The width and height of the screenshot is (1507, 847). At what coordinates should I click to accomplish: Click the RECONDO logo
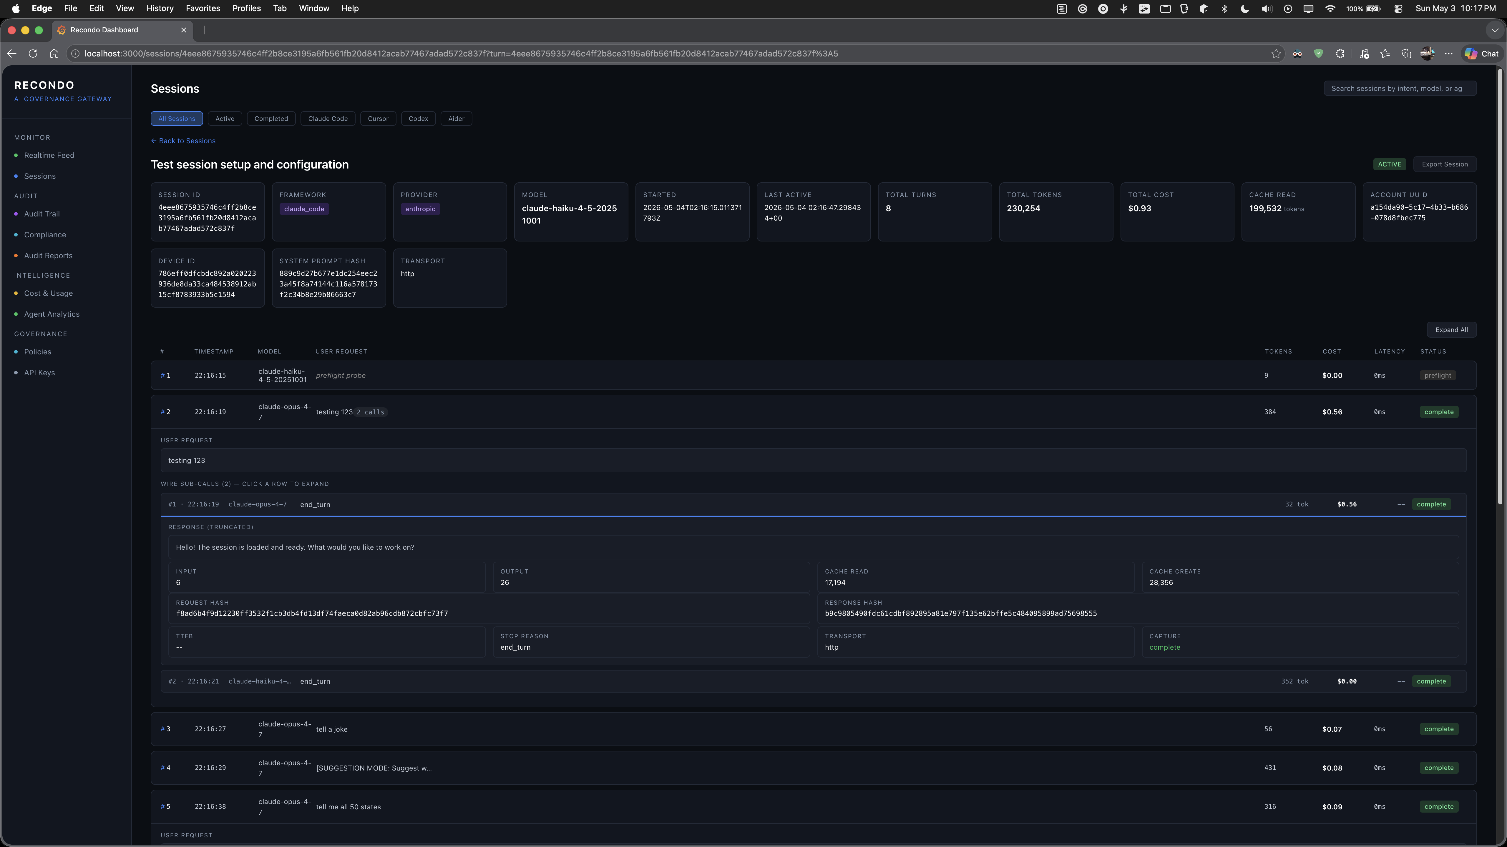pyautogui.click(x=44, y=85)
